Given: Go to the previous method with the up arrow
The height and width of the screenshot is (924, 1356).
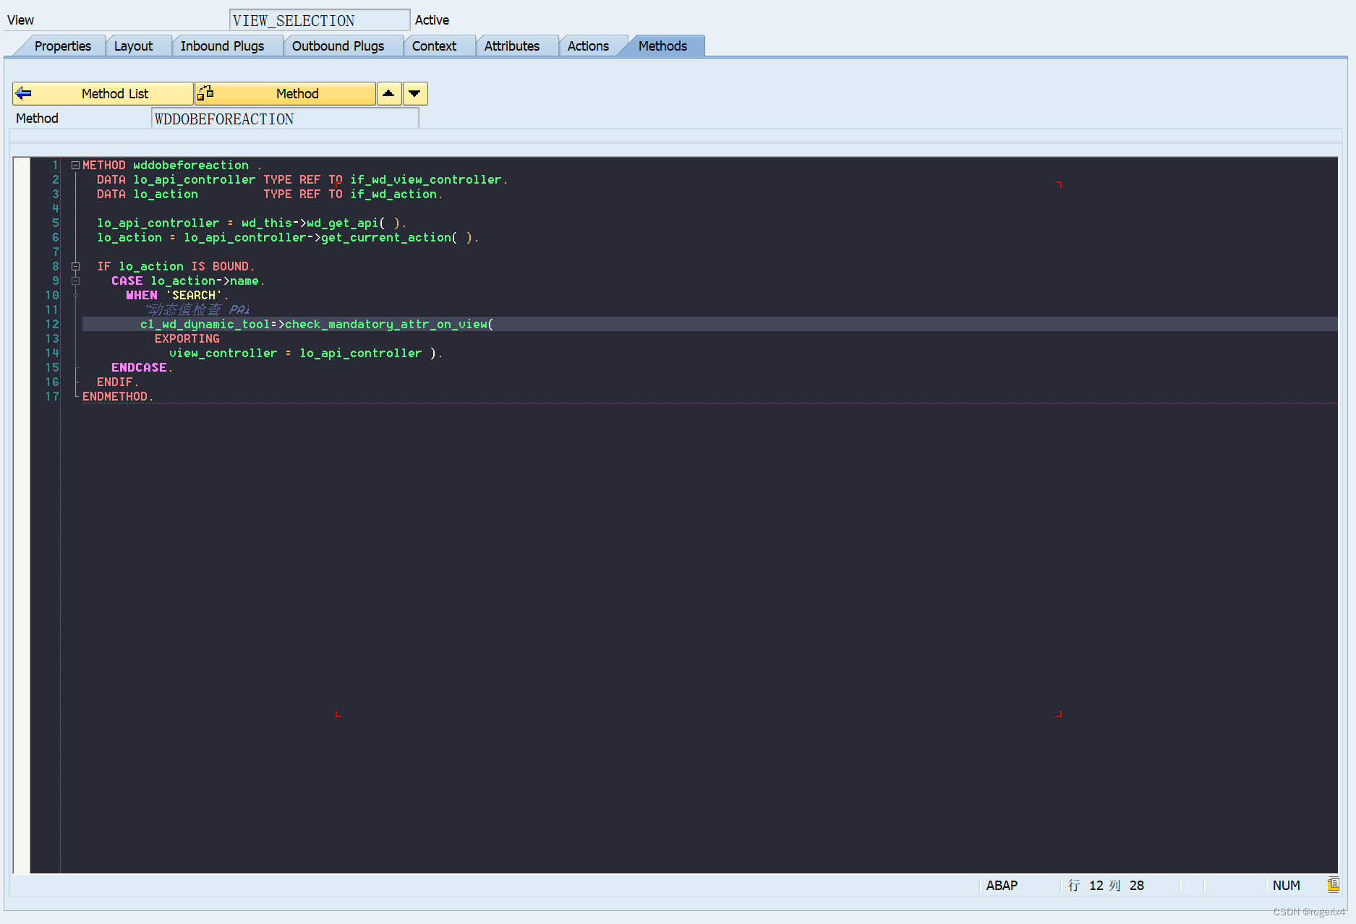Looking at the screenshot, I should coord(389,93).
